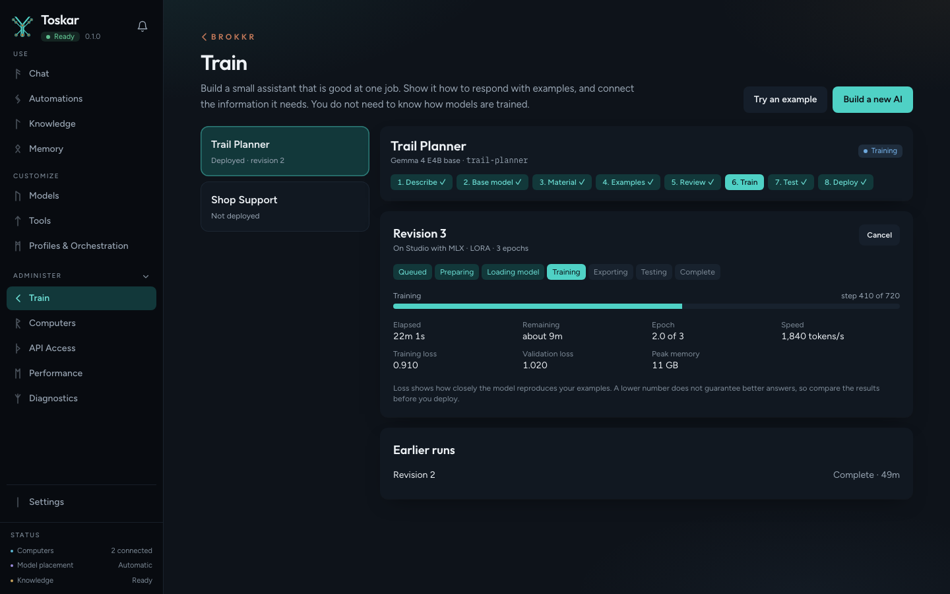
Task: Click the 'step 410 of 720' text
Action: [870, 296]
